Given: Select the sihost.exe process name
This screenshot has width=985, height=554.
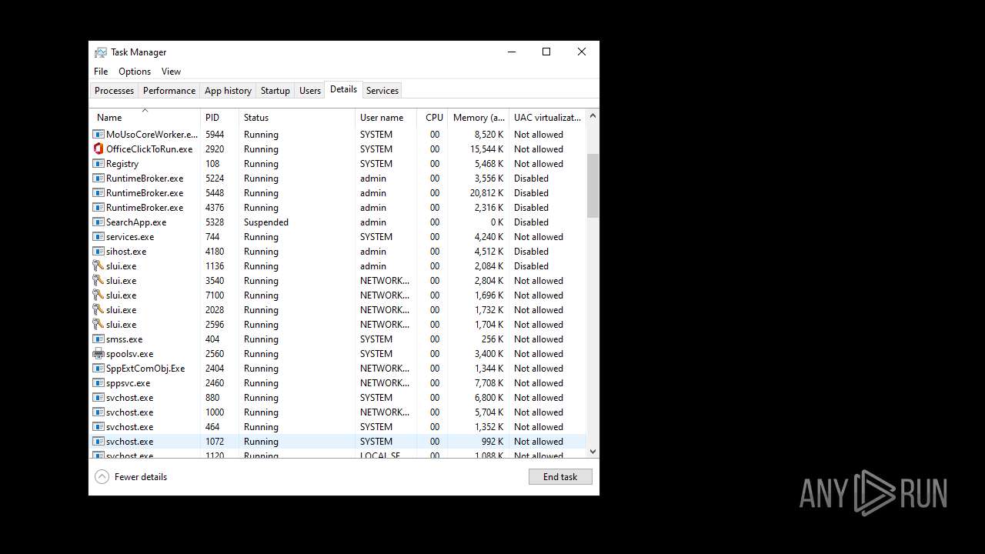Looking at the screenshot, I should click(x=126, y=252).
